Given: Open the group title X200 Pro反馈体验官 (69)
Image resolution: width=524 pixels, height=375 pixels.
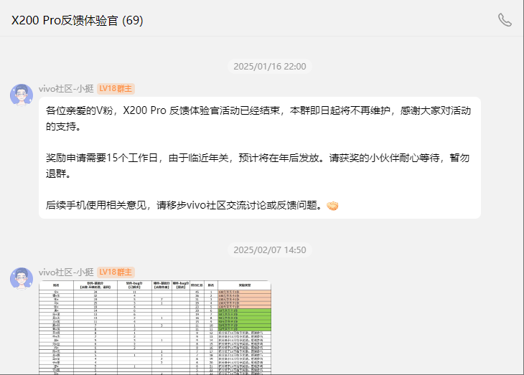Looking at the screenshot, I should [x=78, y=20].
